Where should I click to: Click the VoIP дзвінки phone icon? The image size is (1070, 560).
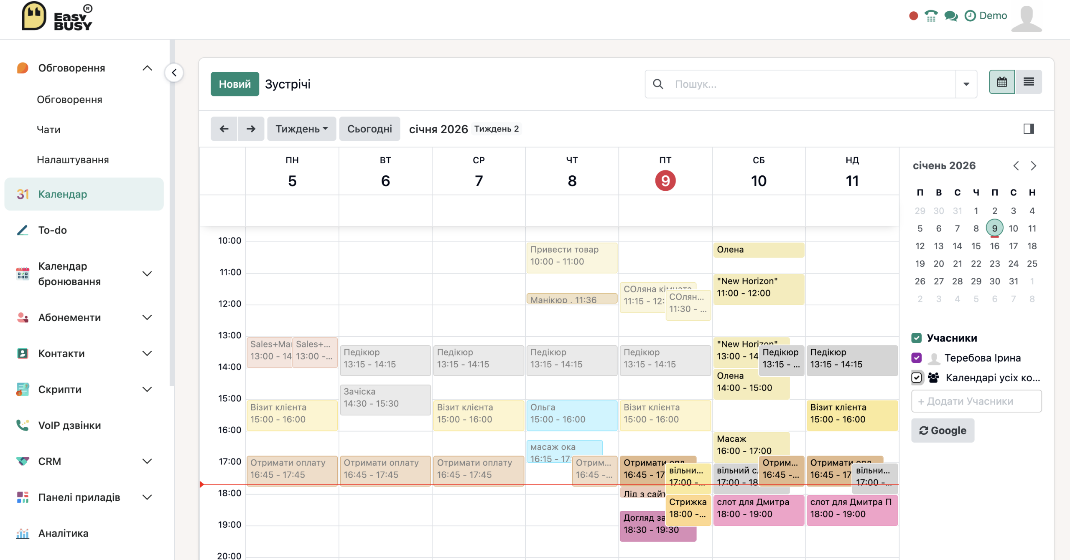point(23,425)
